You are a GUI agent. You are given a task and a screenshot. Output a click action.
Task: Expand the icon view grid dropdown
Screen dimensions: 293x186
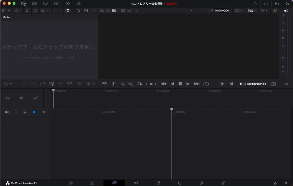coord(71,11)
